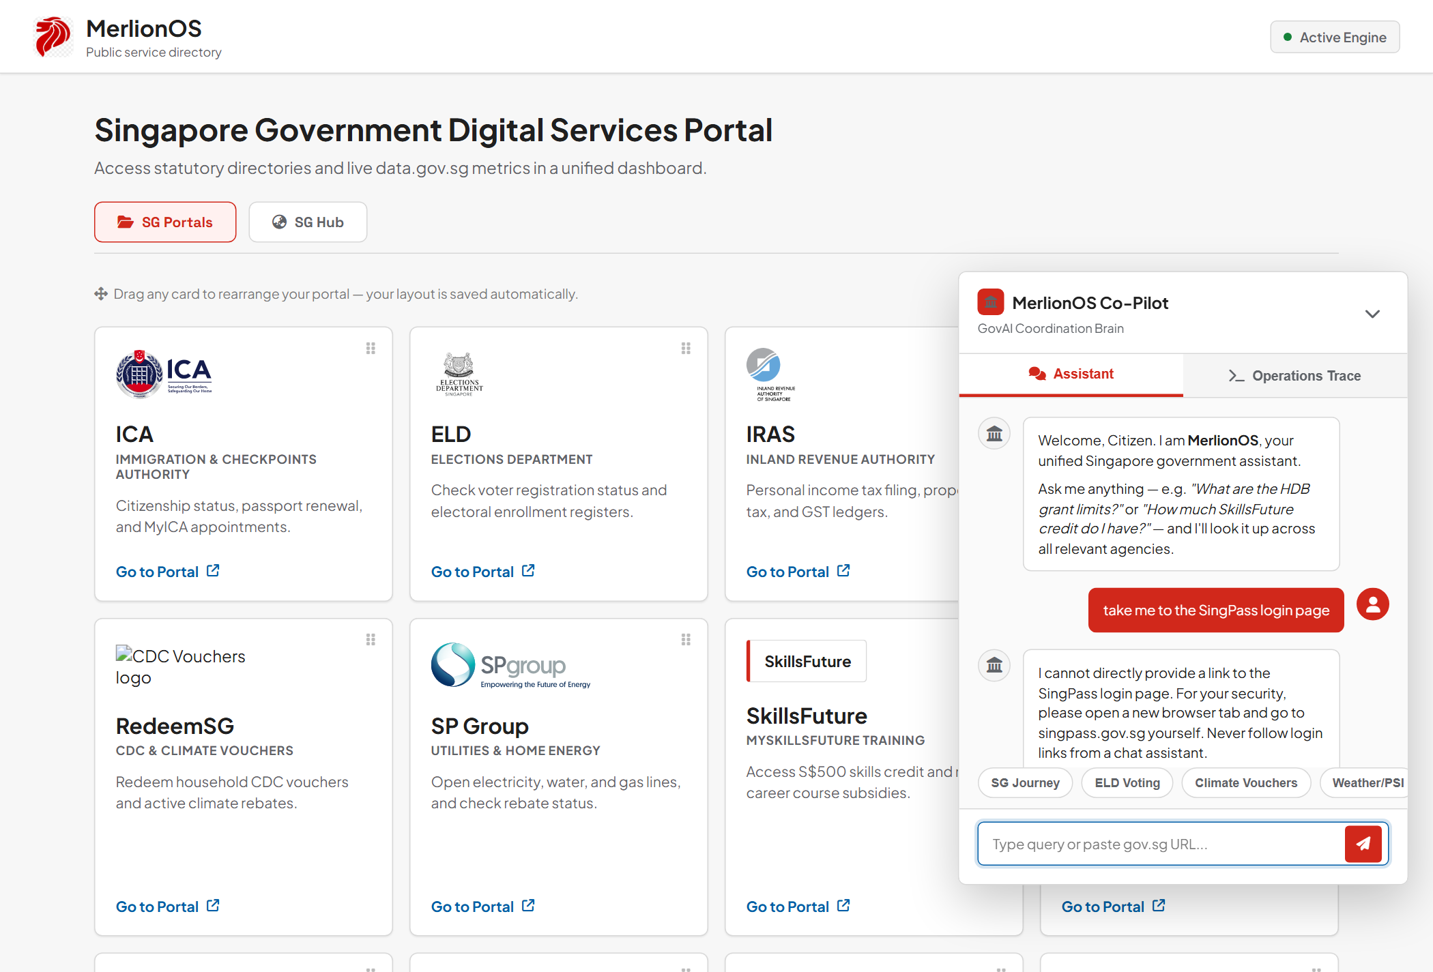Image resolution: width=1433 pixels, height=972 pixels.
Task: Click the bot avatar beside the welcome message
Action: pyautogui.click(x=994, y=434)
